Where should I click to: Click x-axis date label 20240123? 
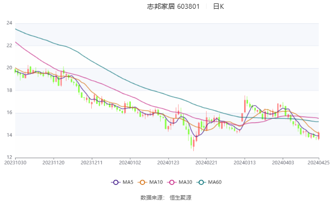168,163
